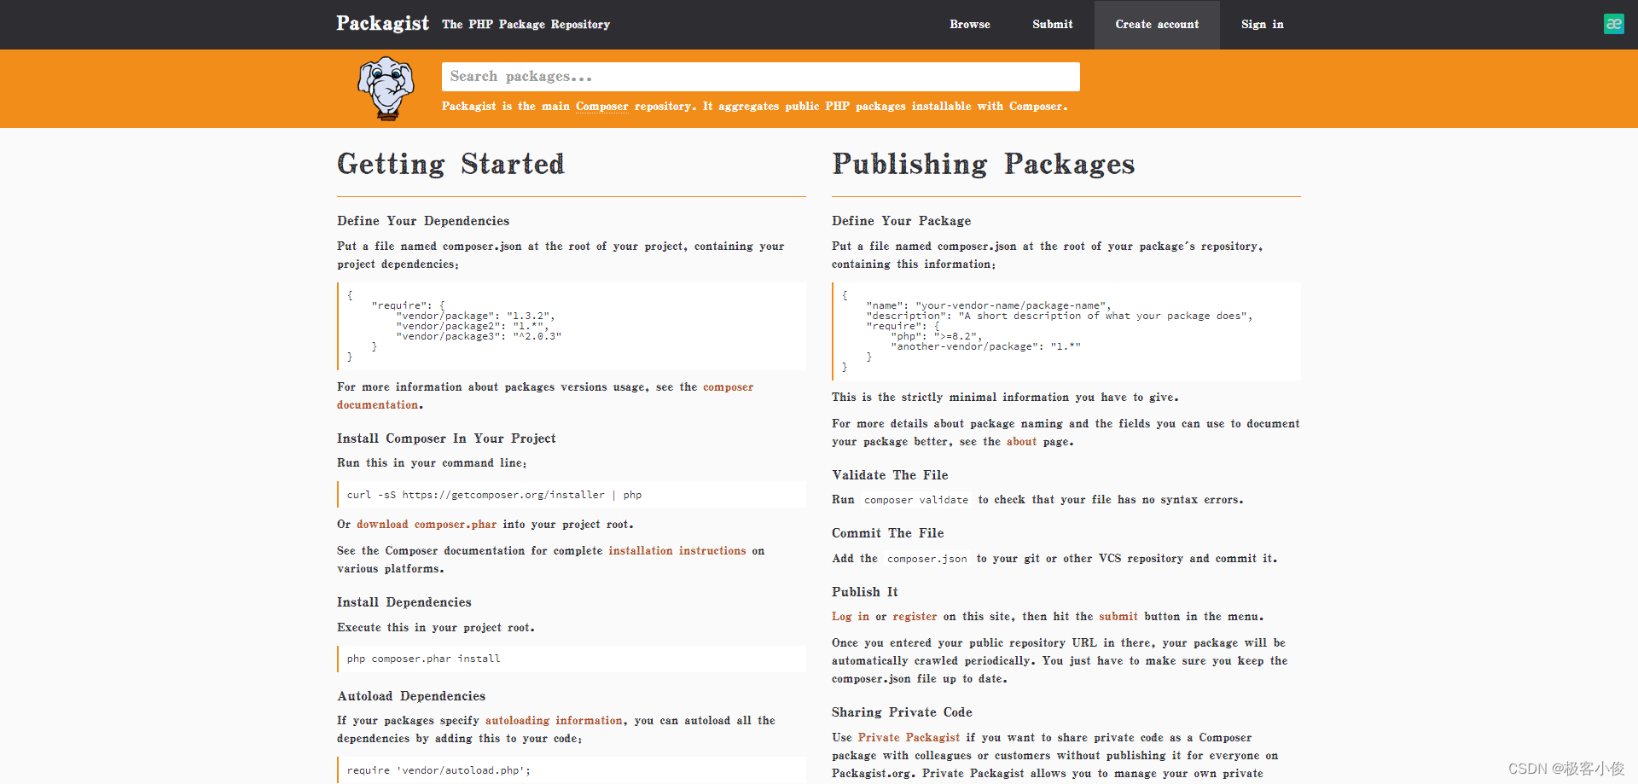Click the Define Your Dependencies subheading

coord(423,221)
